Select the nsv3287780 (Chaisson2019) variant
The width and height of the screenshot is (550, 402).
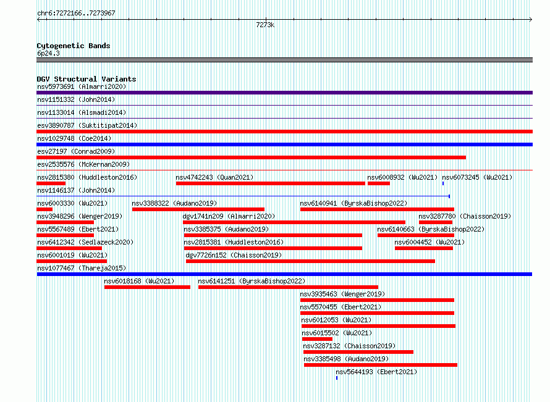click(465, 216)
